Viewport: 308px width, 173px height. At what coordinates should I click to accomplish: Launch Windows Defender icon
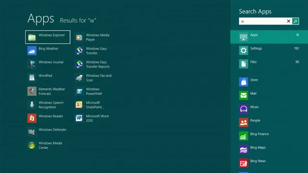point(32,132)
